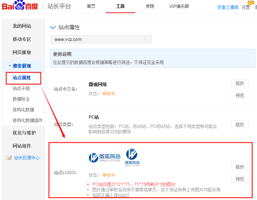Viewport: 257px width, 200px height.
Task: Click 站长平台 title text
Action: (x=59, y=6)
